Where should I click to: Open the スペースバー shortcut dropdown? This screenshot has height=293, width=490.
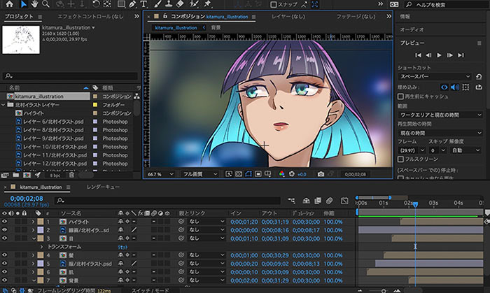(x=435, y=76)
